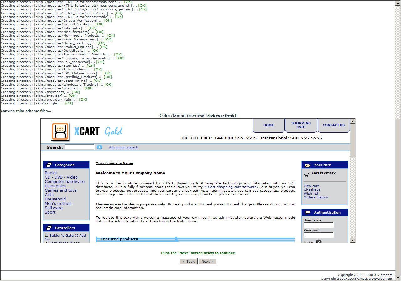Viewport: 401px width, 281px height.
Task: Click the Bestsellers box header icon
Action: [49, 228]
